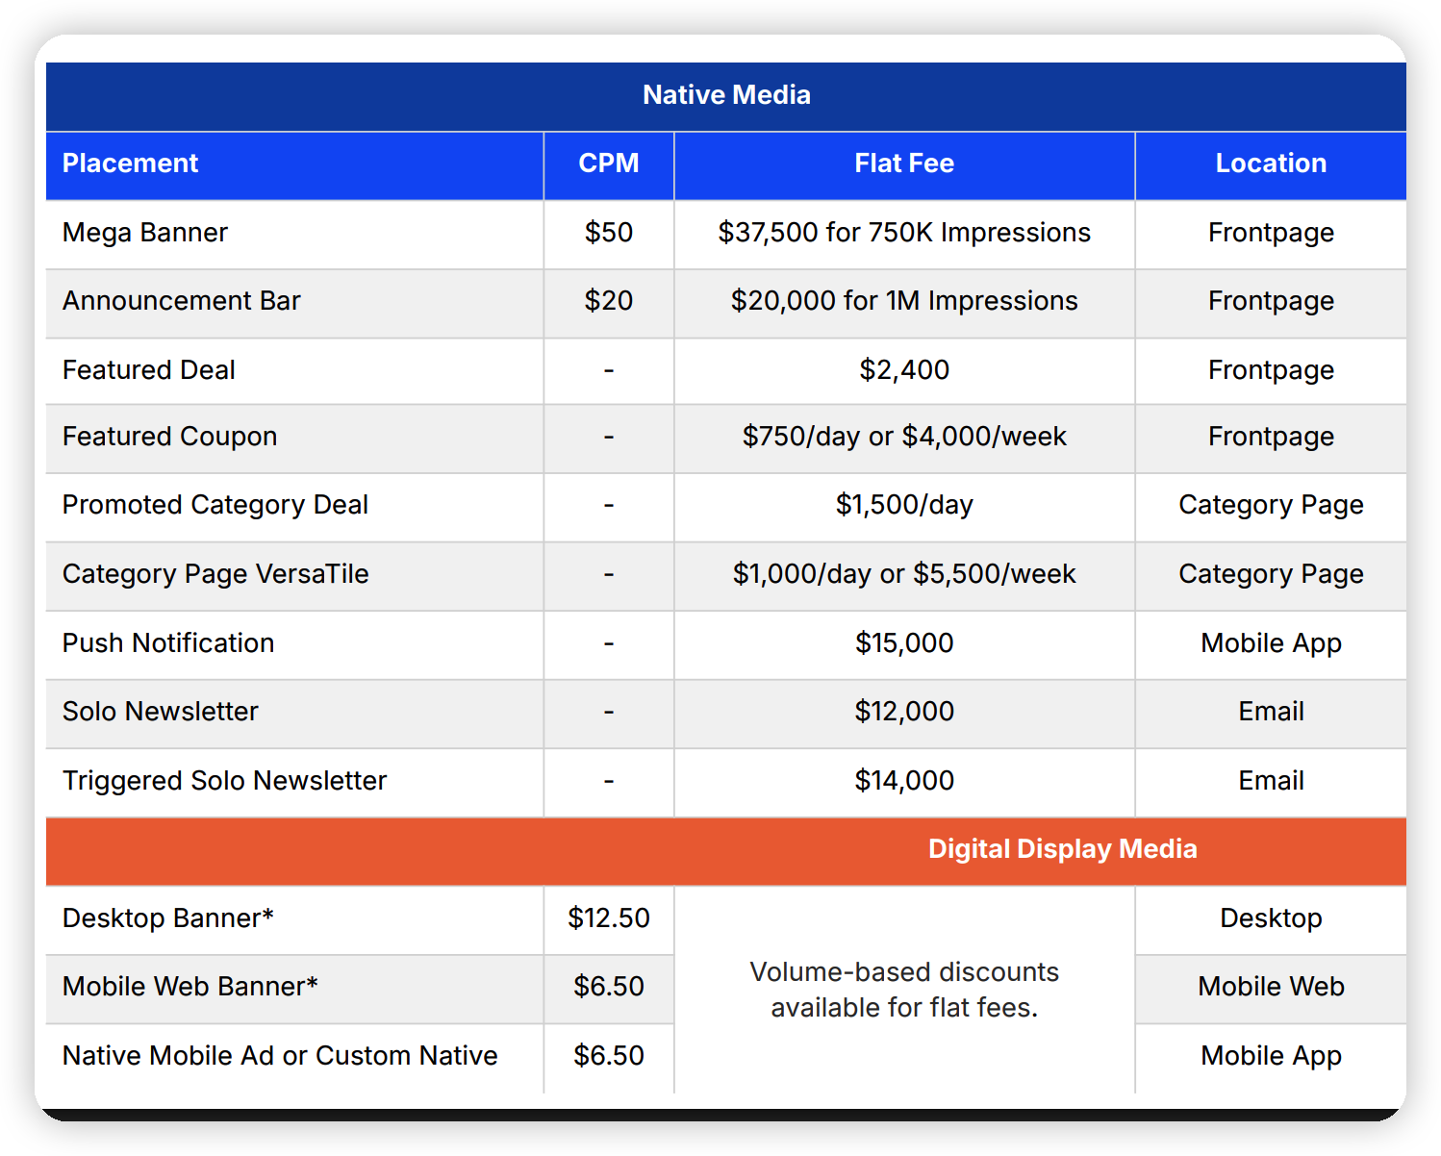
Task: Click the Mobile App location for Native Mobile Ad
Action: tap(1271, 1056)
